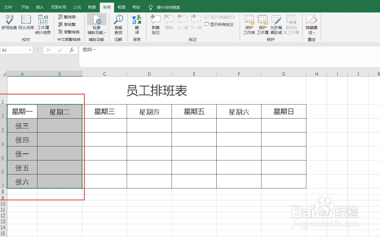Create a 新建批注 new comment
The image size is (380, 237).
[155, 24]
